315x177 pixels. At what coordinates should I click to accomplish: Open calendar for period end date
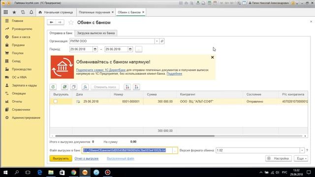(x=130, y=49)
